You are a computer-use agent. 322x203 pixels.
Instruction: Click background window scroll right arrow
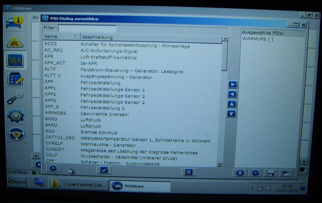[x=304, y=162]
